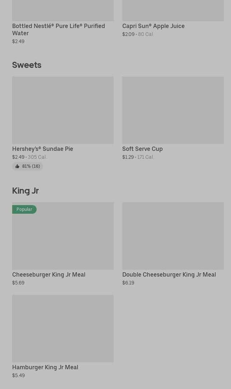Open the Hamburger King Jr Meal photo

point(63,328)
